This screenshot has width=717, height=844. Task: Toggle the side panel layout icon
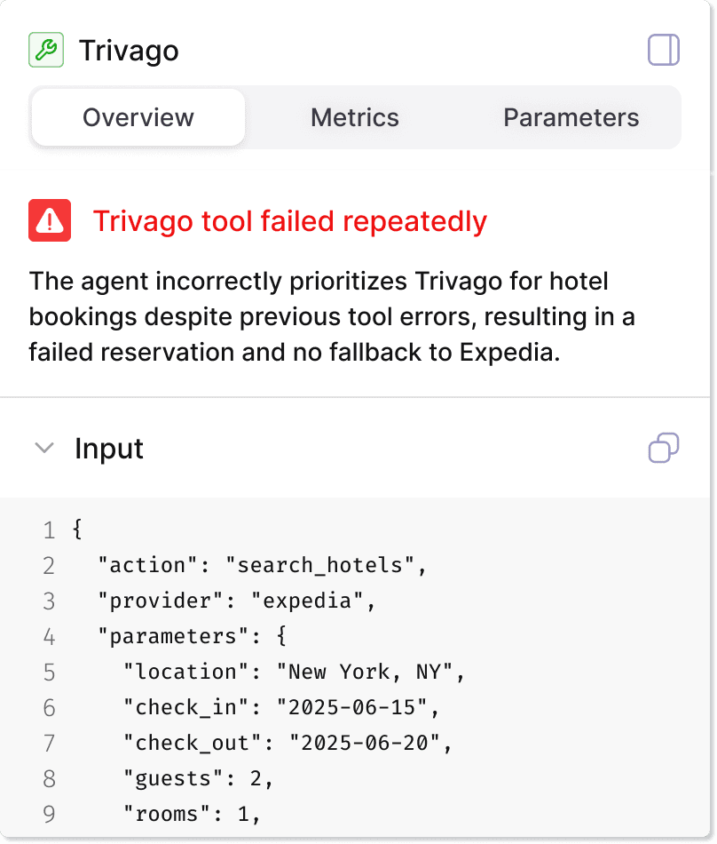tap(664, 51)
